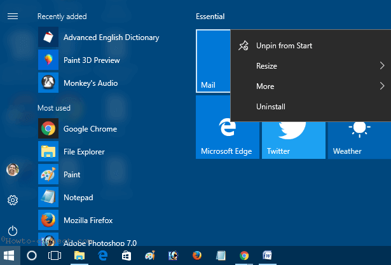Open Settings via the gear icon
The height and width of the screenshot is (265, 391).
tap(13, 200)
